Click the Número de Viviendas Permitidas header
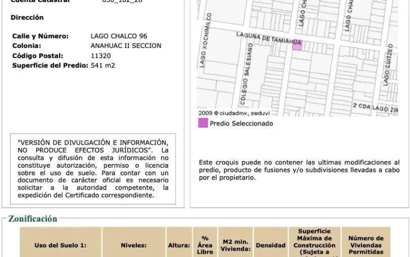The width and height of the screenshot is (410, 257). click(x=366, y=245)
